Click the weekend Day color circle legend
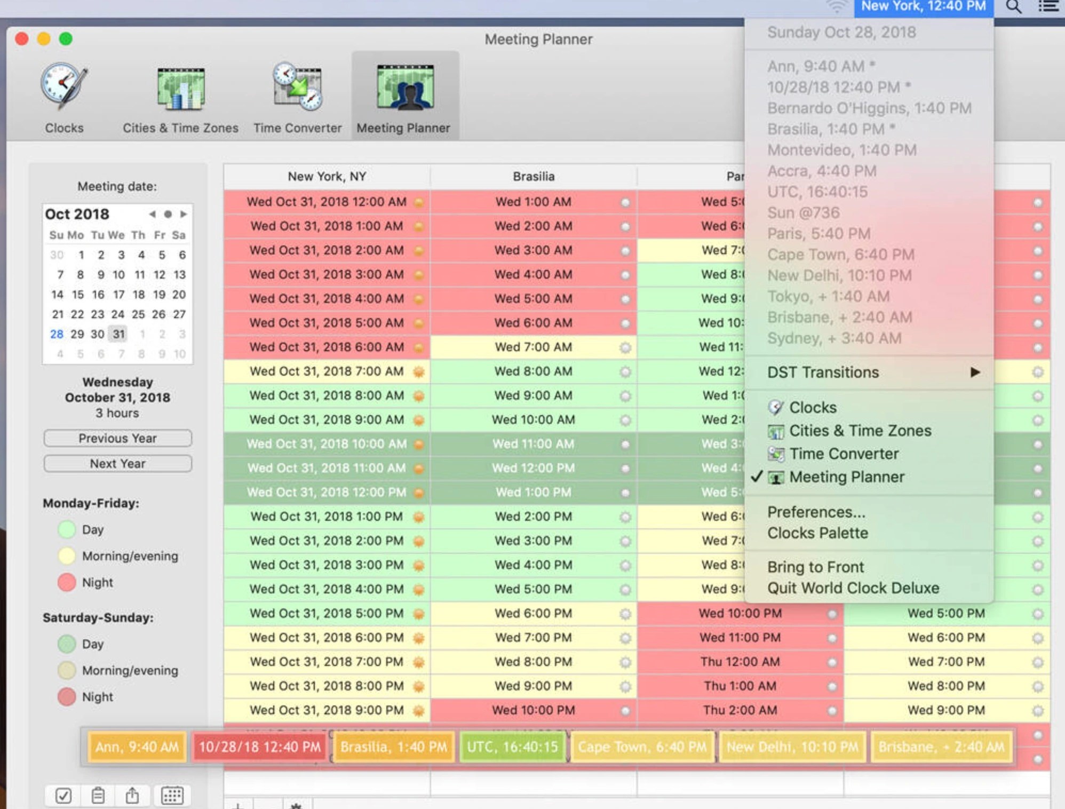The width and height of the screenshot is (1065, 809). click(66, 644)
